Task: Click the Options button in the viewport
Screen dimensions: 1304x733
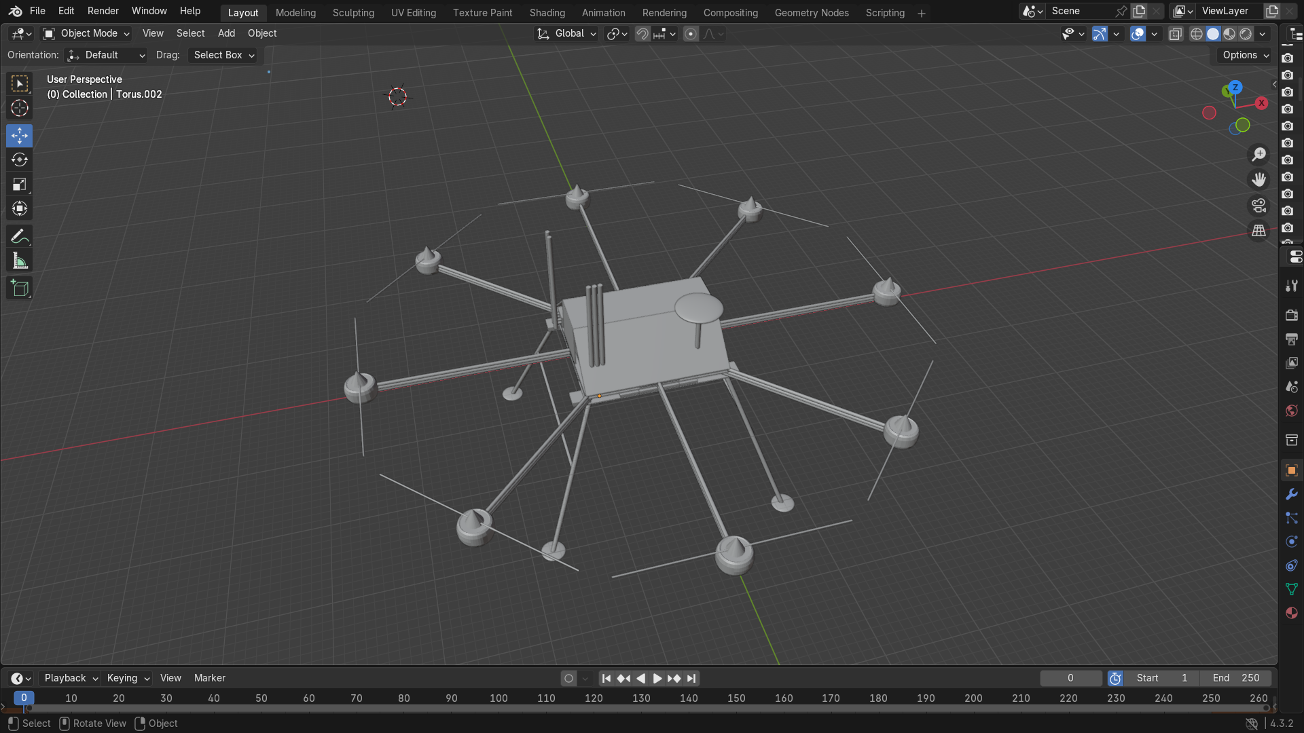Action: pyautogui.click(x=1243, y=55)
